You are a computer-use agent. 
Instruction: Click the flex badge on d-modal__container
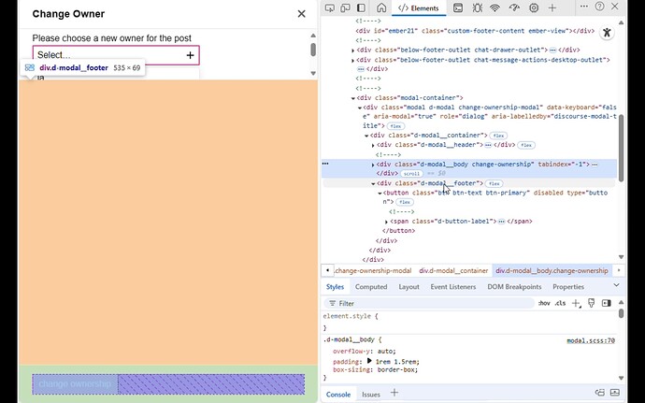pos(498,136)
